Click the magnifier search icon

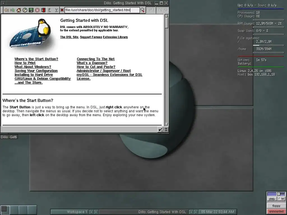pos(142,10)
